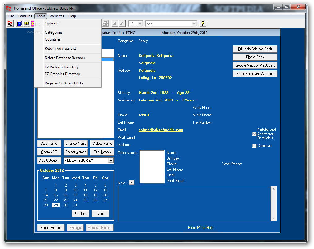Image resolution: width=314 pixels, height=249 pixels.
Task: Click the Select Names button
Action: tap(76, 152)
